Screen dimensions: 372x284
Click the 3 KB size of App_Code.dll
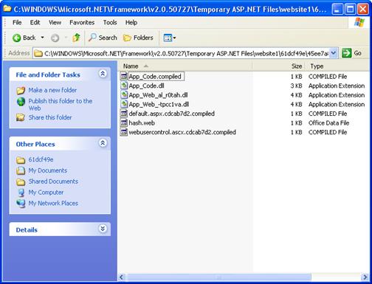coord(296,86)
